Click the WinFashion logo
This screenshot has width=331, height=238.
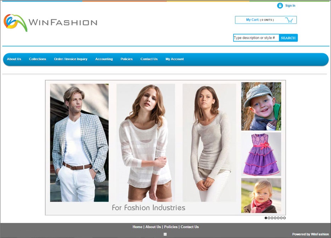pos(50,22)
